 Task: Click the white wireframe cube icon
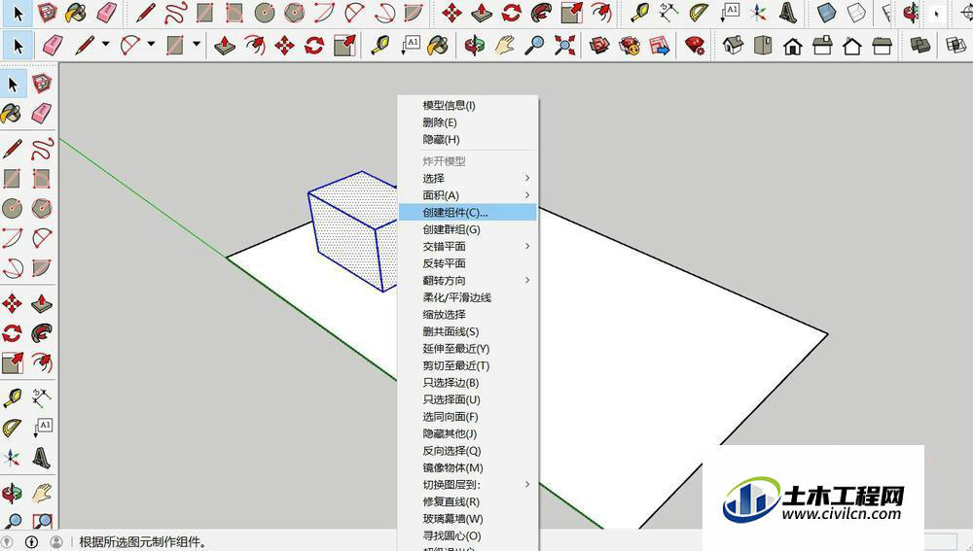(x=856, y=12)
